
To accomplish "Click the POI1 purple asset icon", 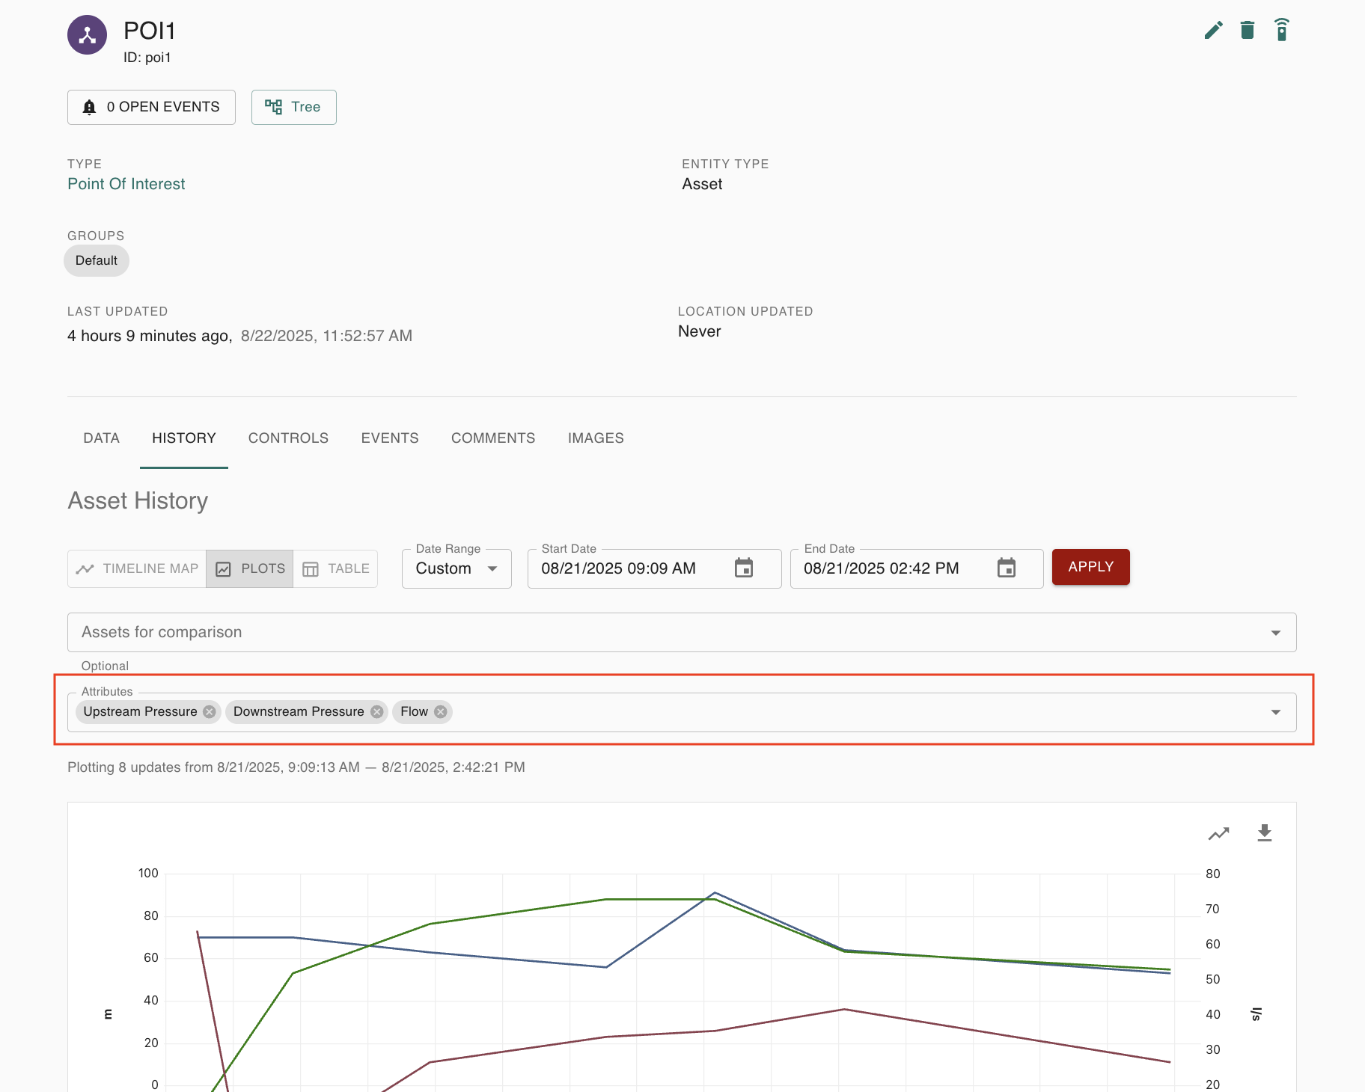I will click(87, 34).
